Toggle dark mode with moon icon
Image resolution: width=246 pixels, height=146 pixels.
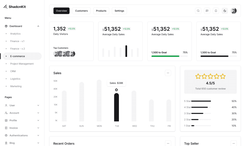click(x=225, y=11)
